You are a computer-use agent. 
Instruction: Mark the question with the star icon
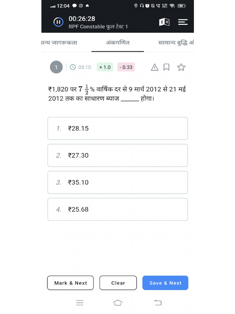[181, 67]
